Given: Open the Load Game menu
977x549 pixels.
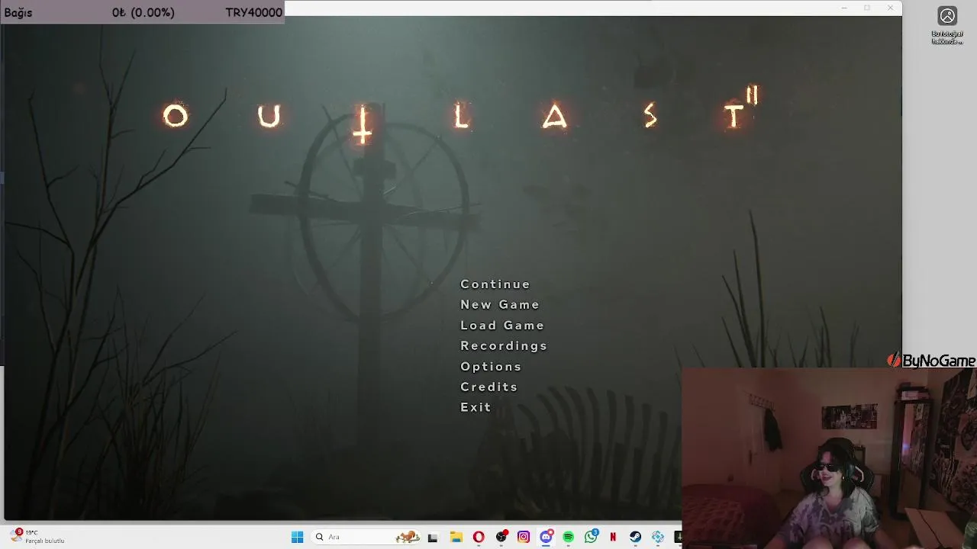Looking at the screenshot, I should pos(502,326).
